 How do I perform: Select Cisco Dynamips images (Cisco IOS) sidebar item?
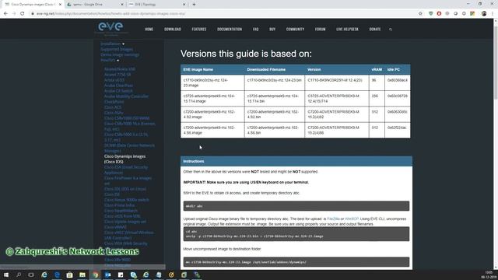pos(124,159)
